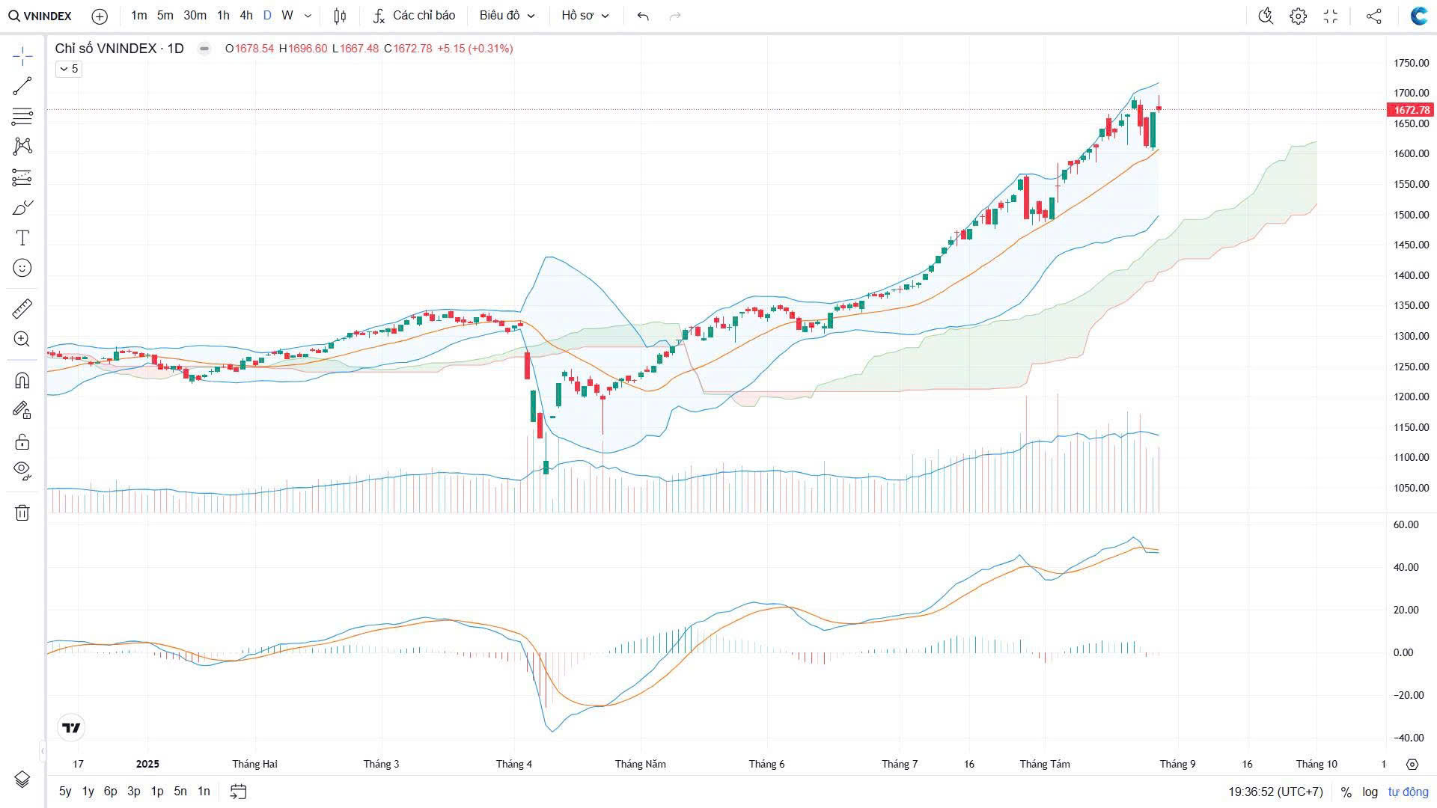Open the Hồ sơ menu
Image resolution: width=1437 pixels, height=808 pixels.
(x=585, y=16)
